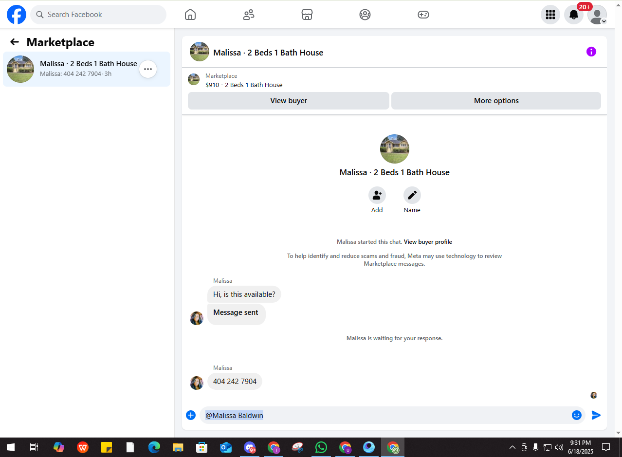The width and height of the screenshot is (622, 457).
Task: Open Task View on the taskbar
Action: pos(34,447)
